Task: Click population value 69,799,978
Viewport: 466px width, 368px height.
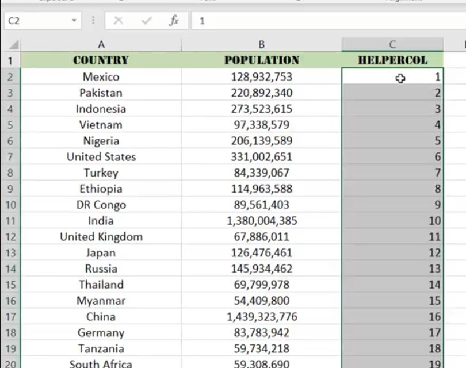Action: pos(262,285)
